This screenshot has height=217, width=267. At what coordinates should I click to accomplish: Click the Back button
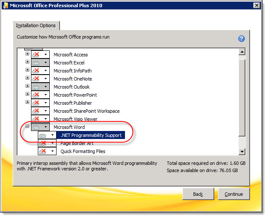(198, 194)
